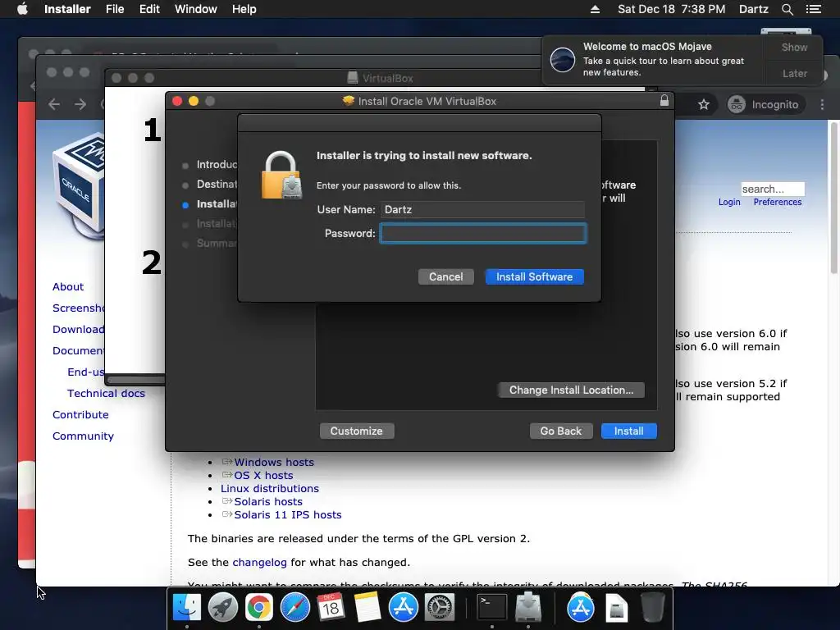
Task: Open Notification Center from the menu bar
Action: coord(813,9)
